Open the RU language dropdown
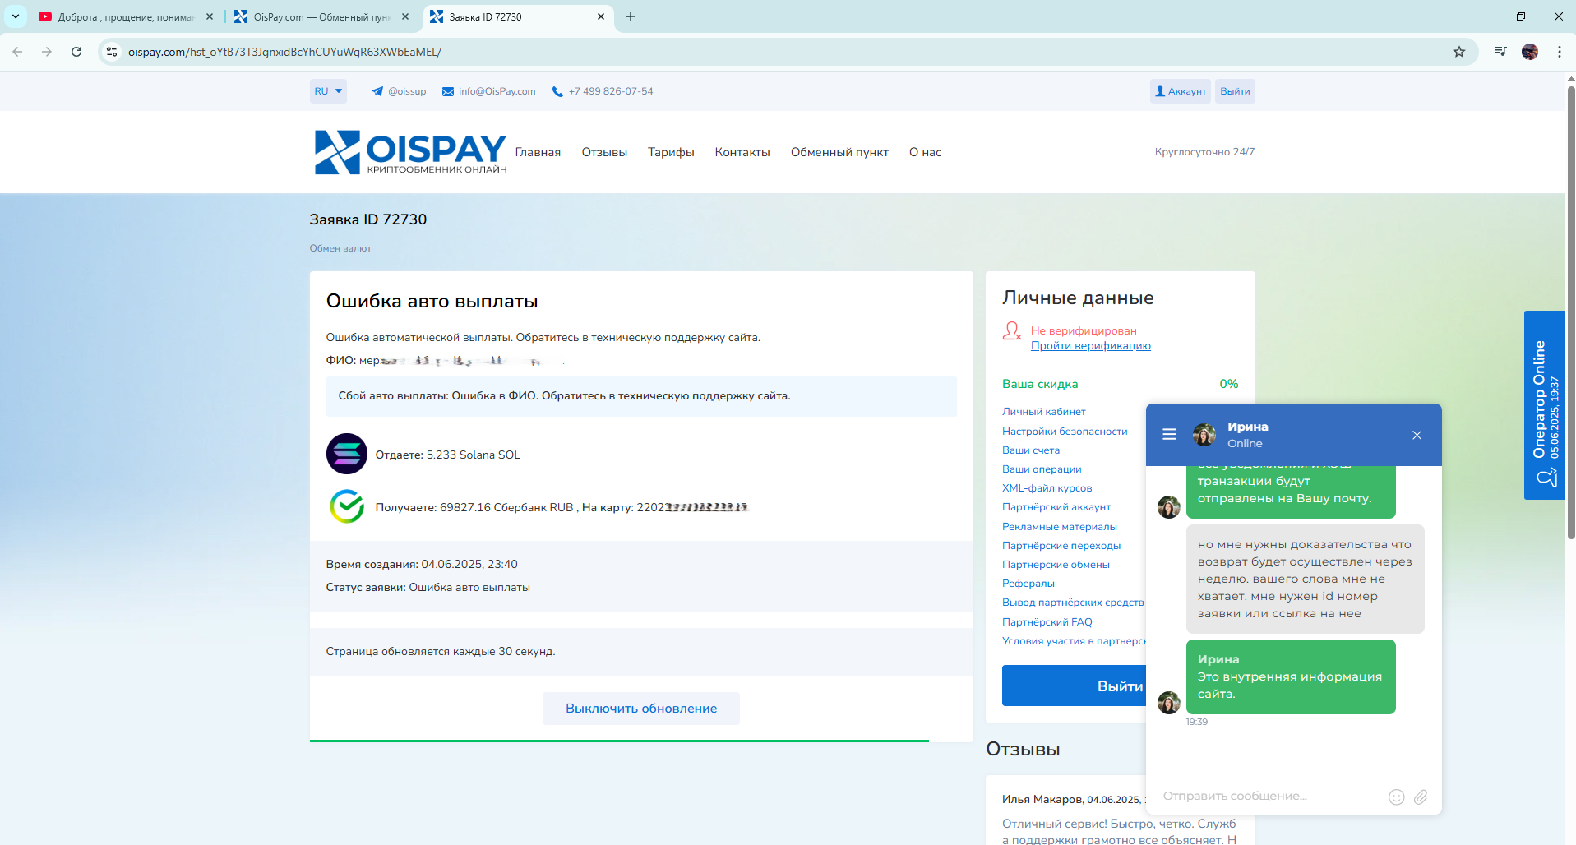This screenshot has height=845, width=1576. [328, 91]
